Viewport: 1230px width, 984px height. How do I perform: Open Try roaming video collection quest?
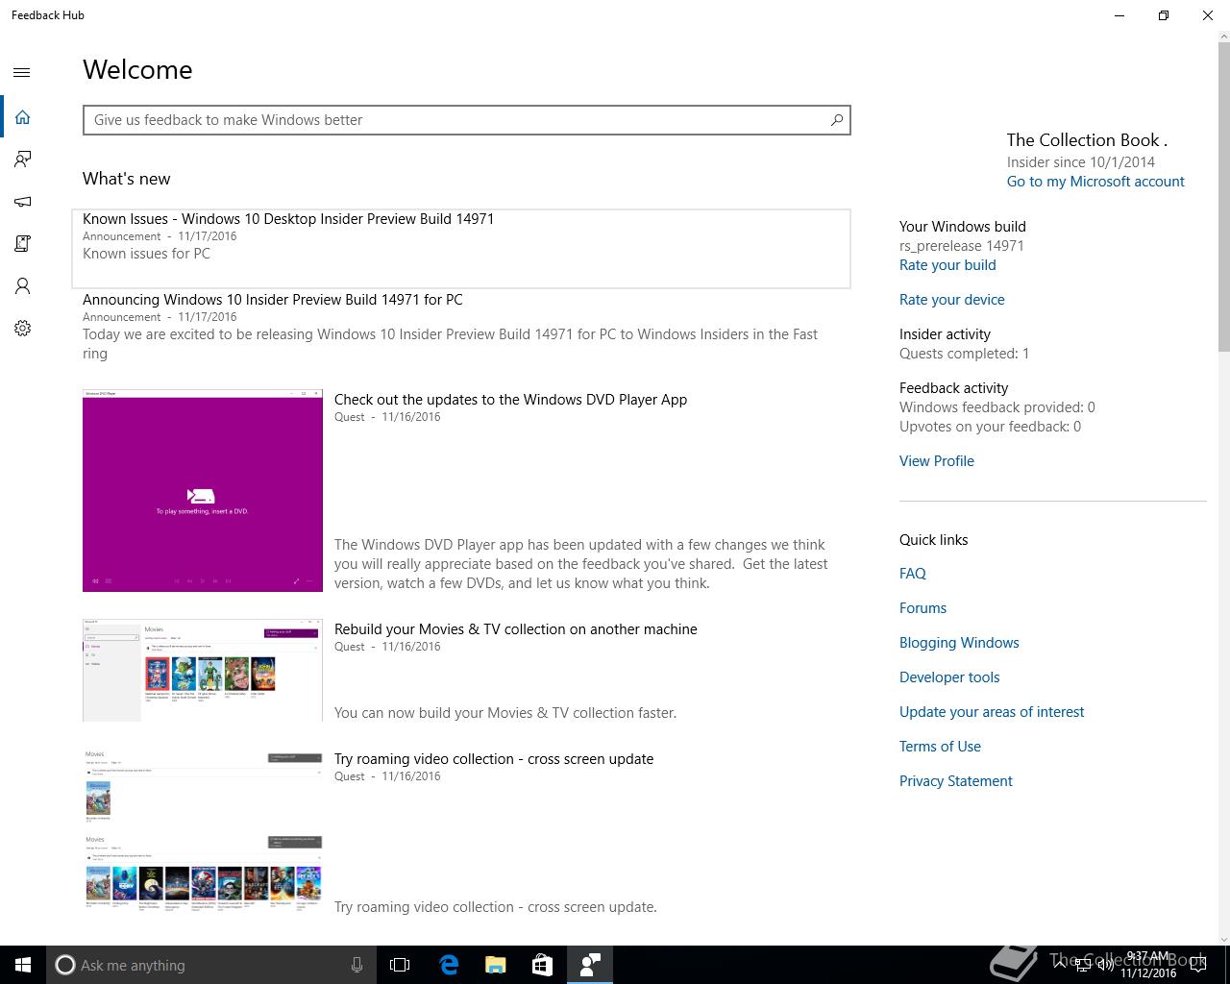point(494,759)
